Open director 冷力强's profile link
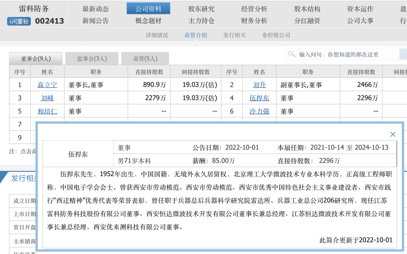Image resolution: width=407 pixels, height=254 pixels. [260, 111]
